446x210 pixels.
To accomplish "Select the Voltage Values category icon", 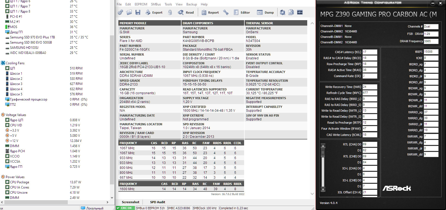I will pyautogui.click(x=3, y=115).
